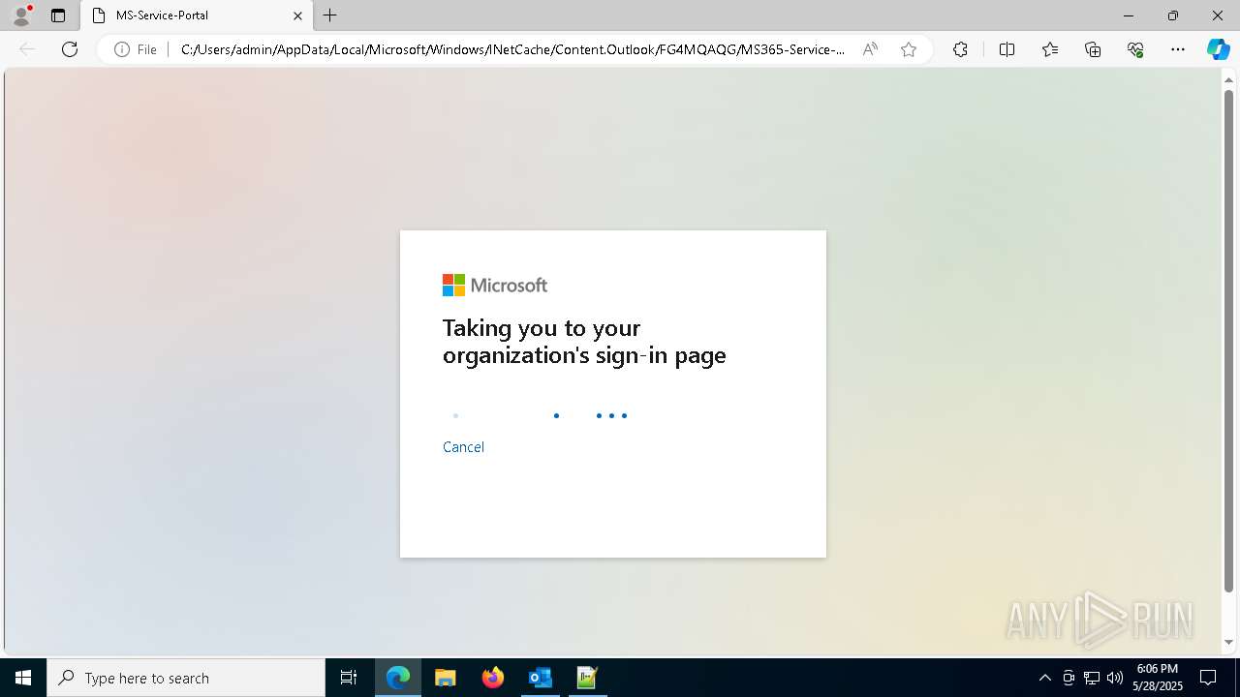Launch Firefox from the taskbar
This screenshot has height=697, width=1240.
492,678
